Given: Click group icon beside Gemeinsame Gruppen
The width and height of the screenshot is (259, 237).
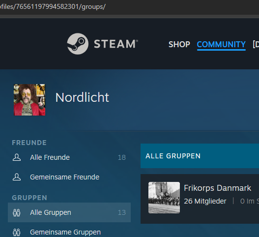Looking at the screenshot, I should pos(17,232).
